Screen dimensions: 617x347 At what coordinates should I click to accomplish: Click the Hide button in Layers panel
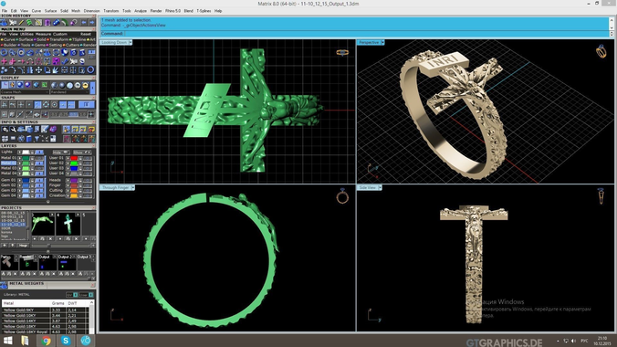pos(61,152)
